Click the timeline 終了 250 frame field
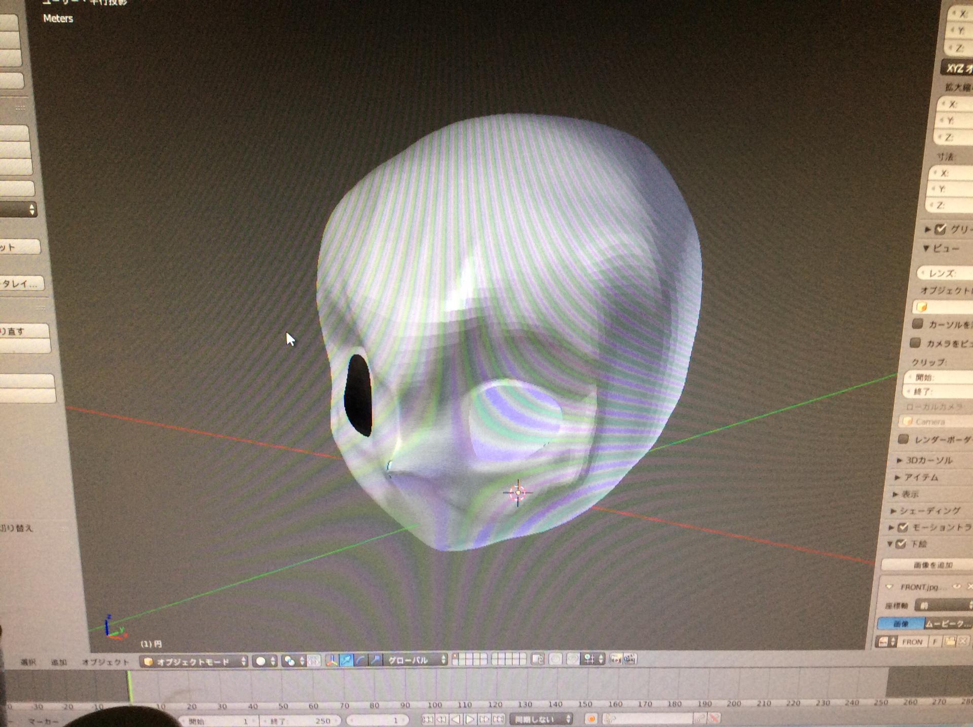Image resolution: width=973 pixels, height=727 pixels. (x=300, y=720)
